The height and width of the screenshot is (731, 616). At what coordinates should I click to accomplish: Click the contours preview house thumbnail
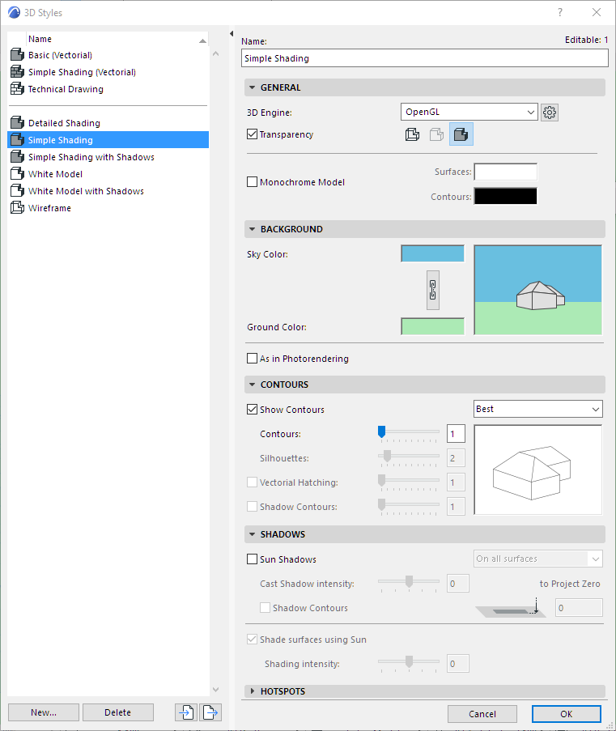pyautogui.click(x=538, y=470)
